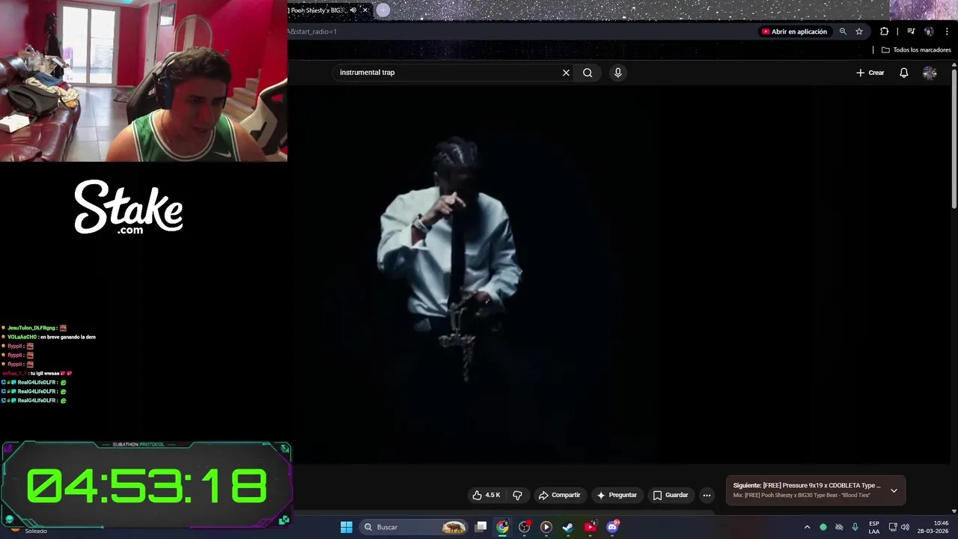Open Chrome three-dot menu
The height and width of the screenshot is (539, 958).
tap(947, 31)
